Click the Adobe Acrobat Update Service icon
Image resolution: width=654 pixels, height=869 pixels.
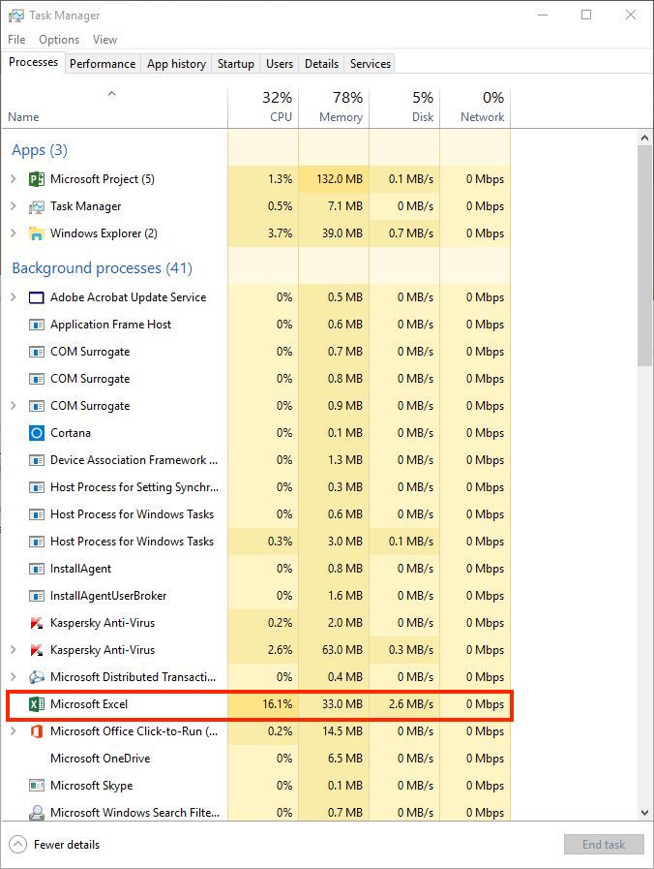click(37, 297)
